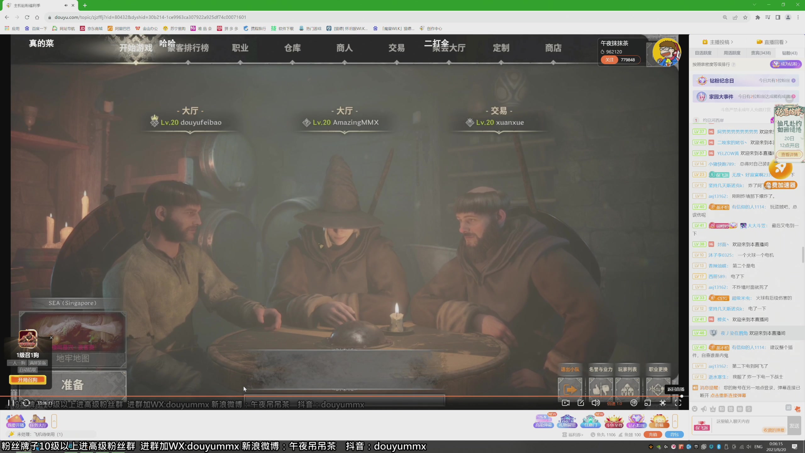805x453 pixels.
Task: Click the 关注 follow button
Action: pos(609,60)
